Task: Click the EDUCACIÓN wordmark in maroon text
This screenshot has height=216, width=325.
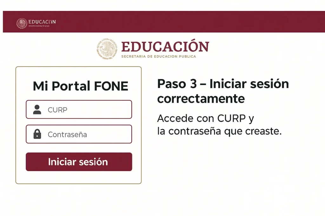Action: 165,47
